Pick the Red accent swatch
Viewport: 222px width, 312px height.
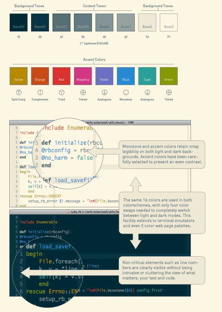coord(61,76)
